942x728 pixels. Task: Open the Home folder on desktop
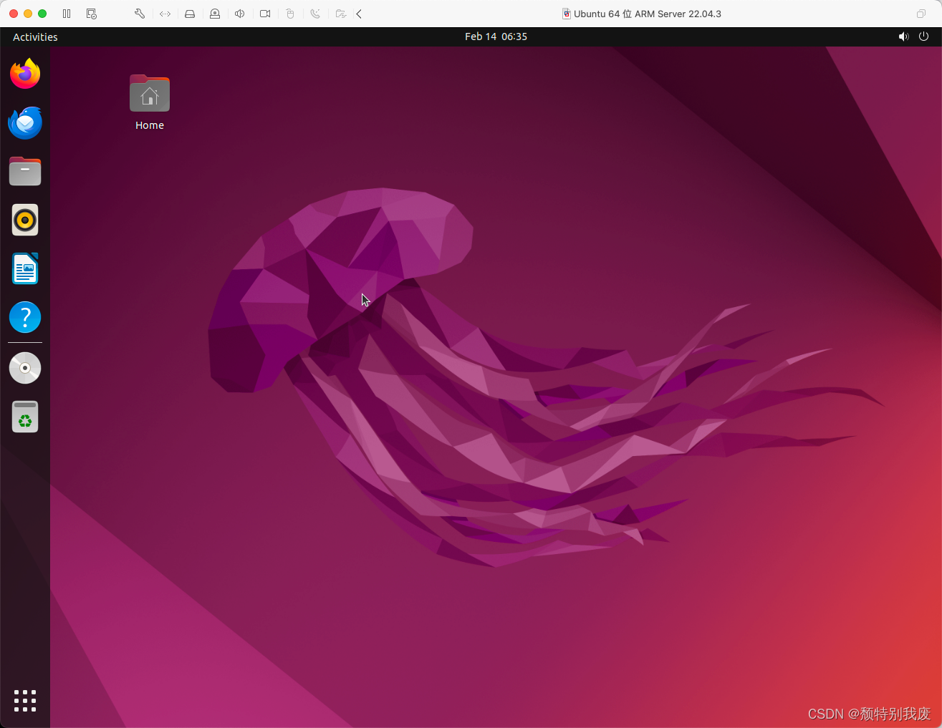tap(150, 102)
